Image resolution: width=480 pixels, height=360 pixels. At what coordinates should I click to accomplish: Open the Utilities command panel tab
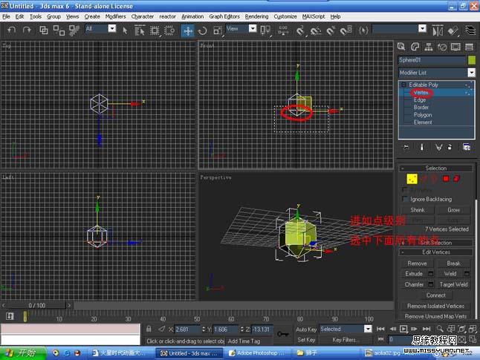click(x=469, y=47)
